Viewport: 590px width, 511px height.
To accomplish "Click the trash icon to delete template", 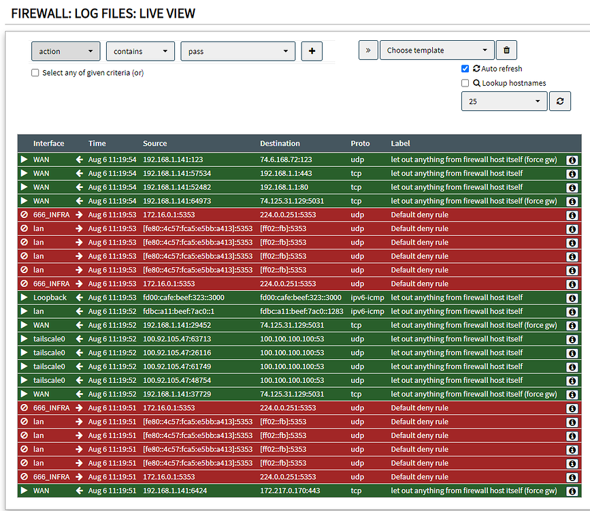I will tap(508, 50).
